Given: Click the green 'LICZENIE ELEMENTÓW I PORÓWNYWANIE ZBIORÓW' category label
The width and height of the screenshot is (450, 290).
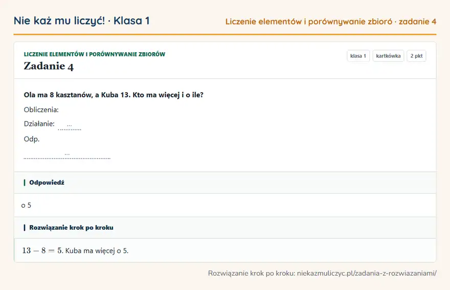Looking at the screenshot, I should pos(95,54).
